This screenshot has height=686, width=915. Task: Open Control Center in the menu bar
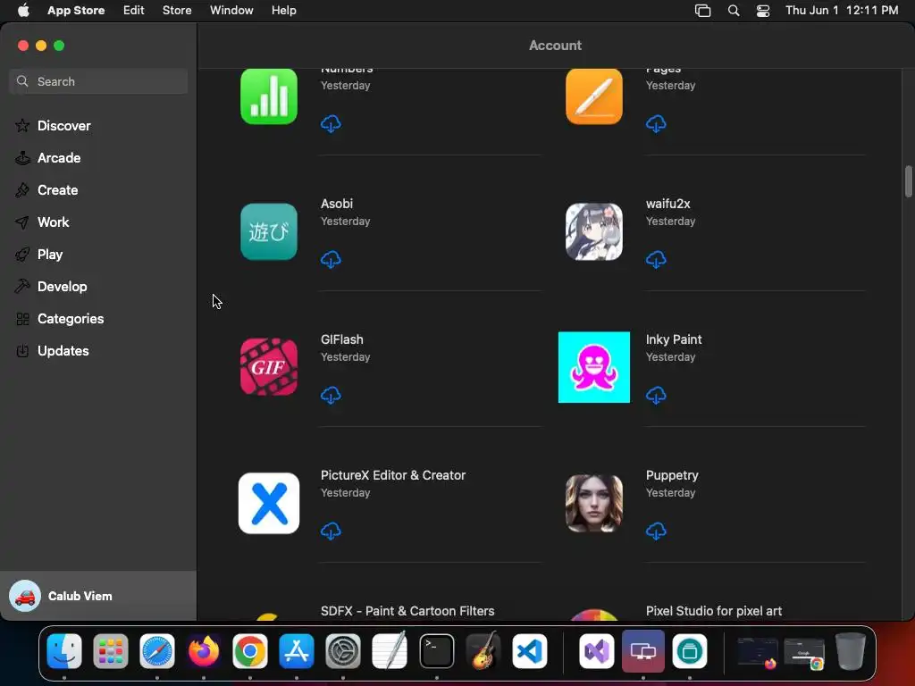(763, 11)
